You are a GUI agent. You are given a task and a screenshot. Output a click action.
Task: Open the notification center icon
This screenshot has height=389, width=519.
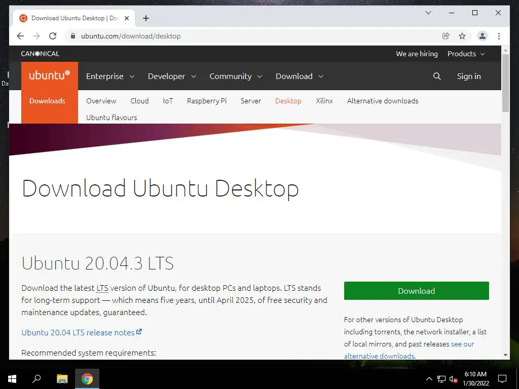pyautogui.click(x=502, y=379)
